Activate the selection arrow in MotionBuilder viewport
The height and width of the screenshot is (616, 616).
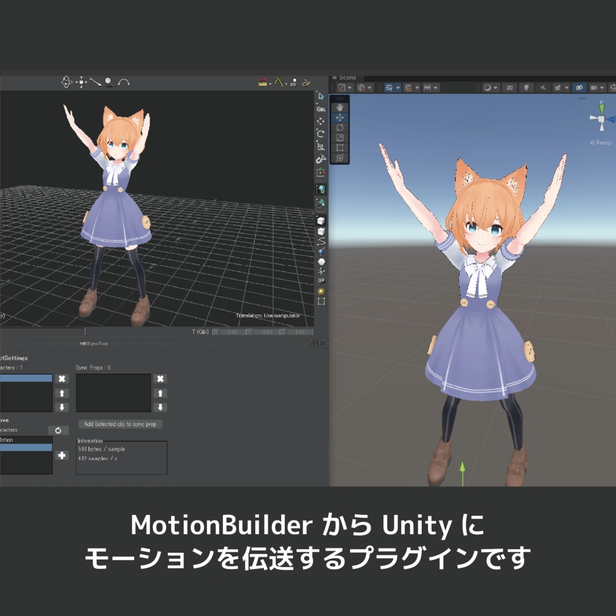tap(321, 96)
